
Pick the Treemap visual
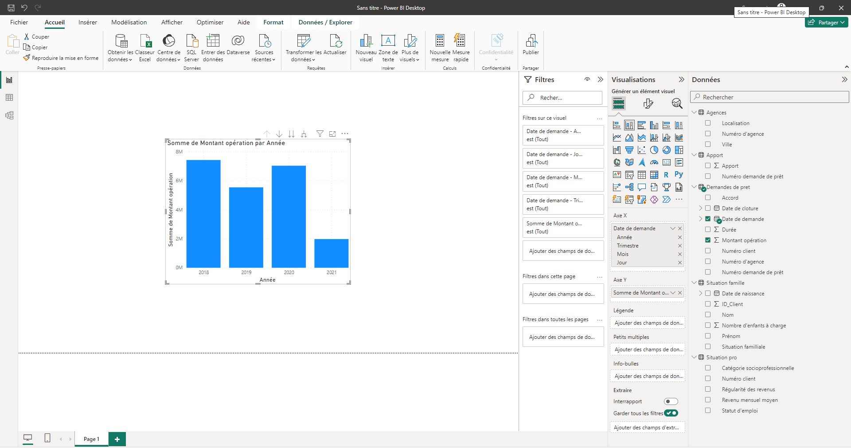[679, 150]
